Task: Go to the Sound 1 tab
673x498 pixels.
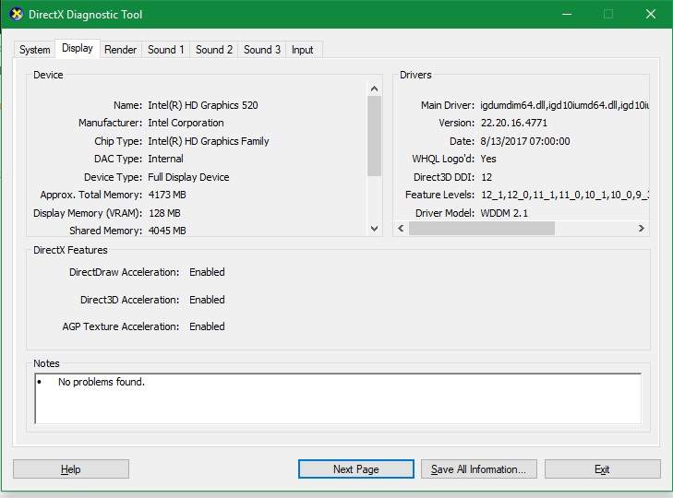Action: [165, 50]
